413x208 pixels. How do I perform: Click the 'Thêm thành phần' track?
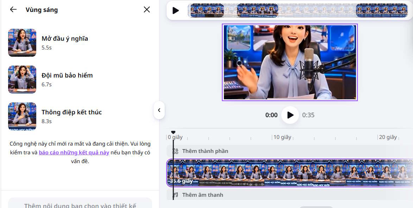[290, 151]
